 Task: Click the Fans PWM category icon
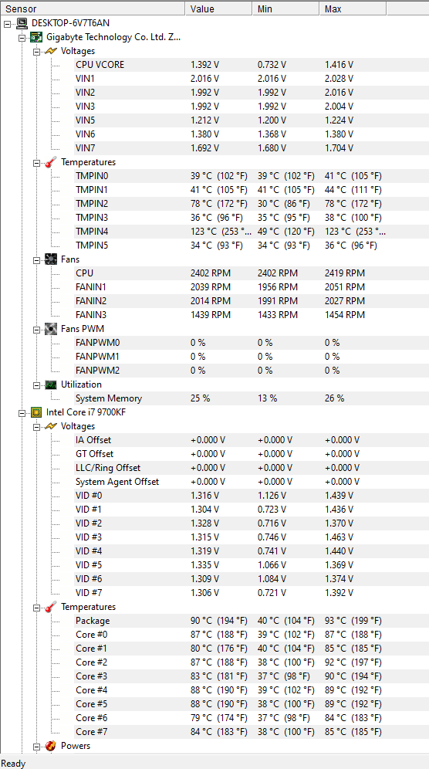point(51,329)
